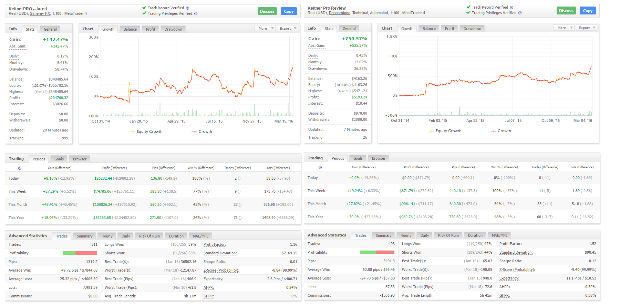Open the Export dropdown on Keltner Pro Review chart
The height and width of the screenshot is (306, 620).
coord(586,28)
